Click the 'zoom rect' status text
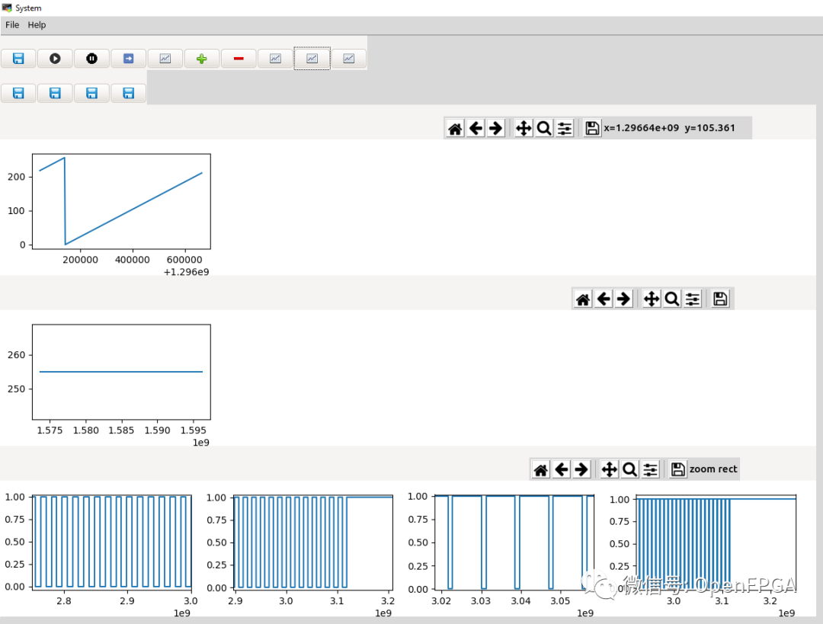This screenshot has height=624, width=823. pos(713,469)
